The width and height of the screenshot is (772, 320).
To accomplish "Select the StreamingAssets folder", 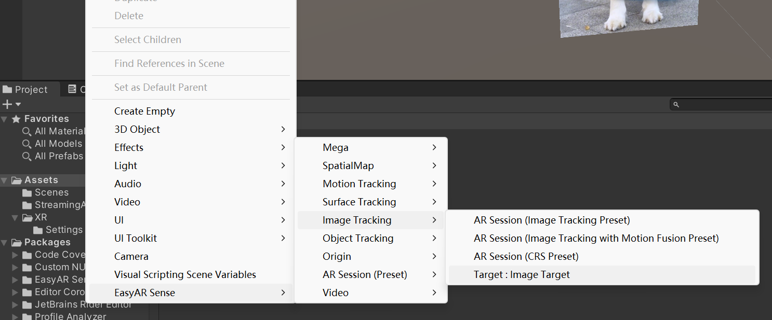I will [54, 205].
